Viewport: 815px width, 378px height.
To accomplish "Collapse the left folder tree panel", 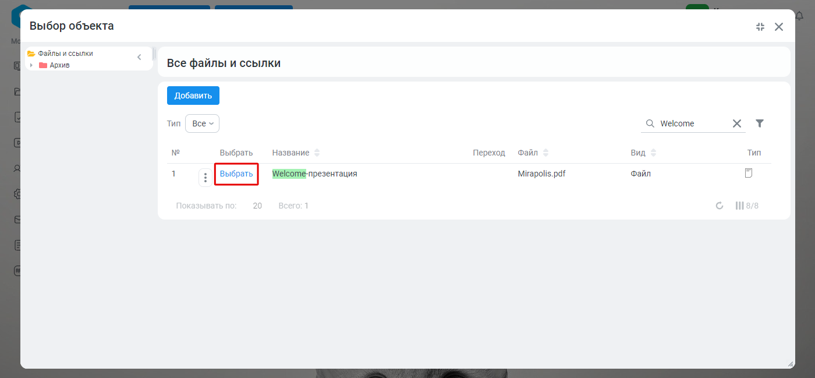I will (139, 57).
